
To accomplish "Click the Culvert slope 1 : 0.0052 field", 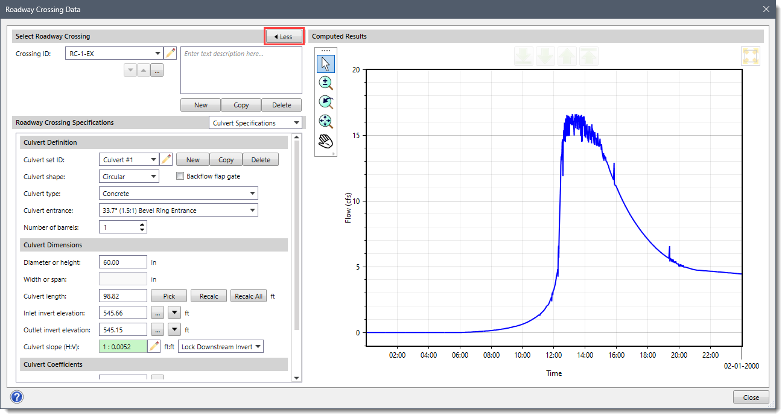I will coord(123,347).
